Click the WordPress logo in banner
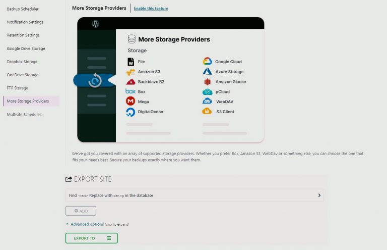The height and width of the screenshot is (250, 387). click(96, 24)
